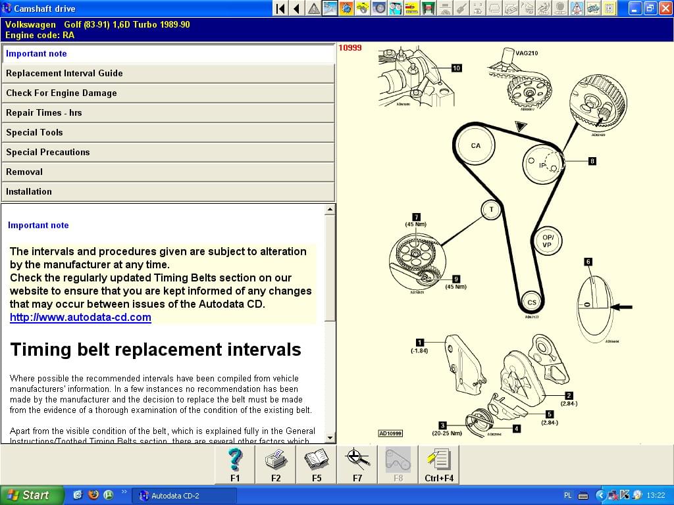Select the highlighted light-blue diagram toolbar icon
The image size is (674, 505).
coord(330,8)
